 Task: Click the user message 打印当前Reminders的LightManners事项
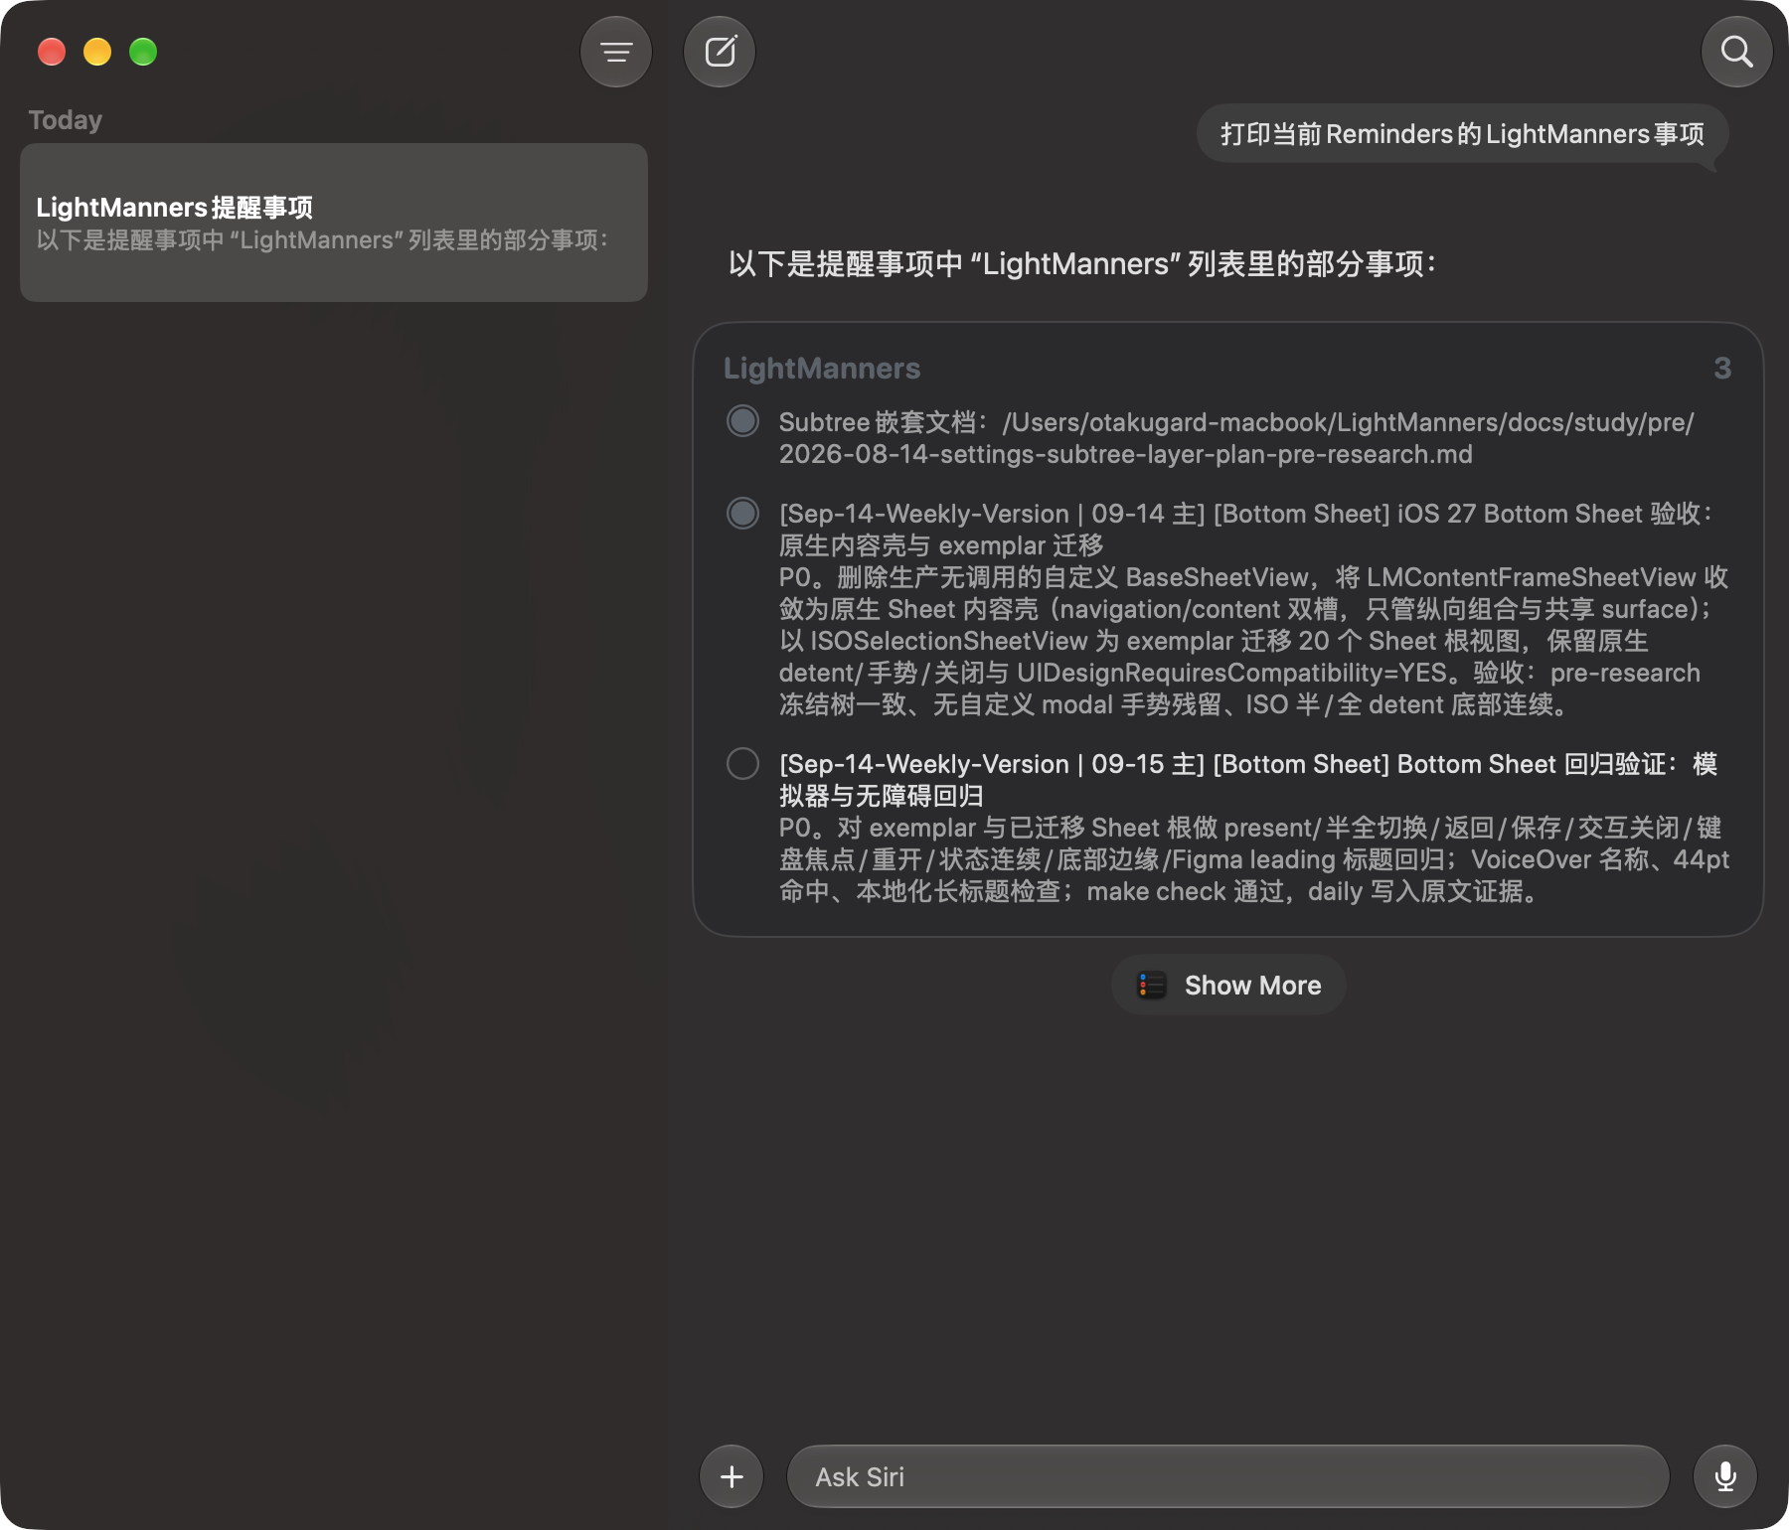click(1462, 134)
